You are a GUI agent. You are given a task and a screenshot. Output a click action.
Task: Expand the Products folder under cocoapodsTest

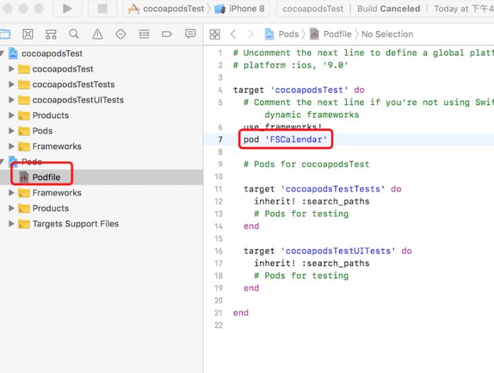coord(11,115)
